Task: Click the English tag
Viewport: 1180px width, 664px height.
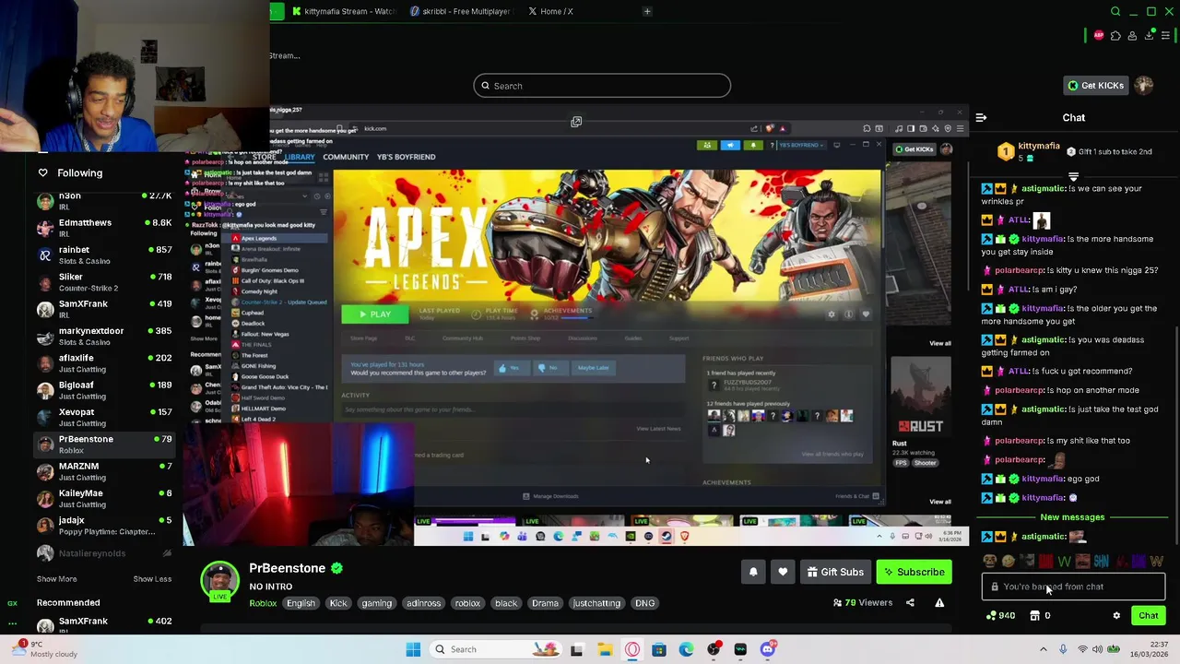Action: [x=301, y=603]
